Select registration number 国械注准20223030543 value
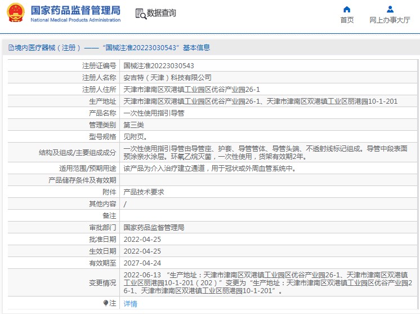Viewport: 420px width, 314px height. pos(159,66)
